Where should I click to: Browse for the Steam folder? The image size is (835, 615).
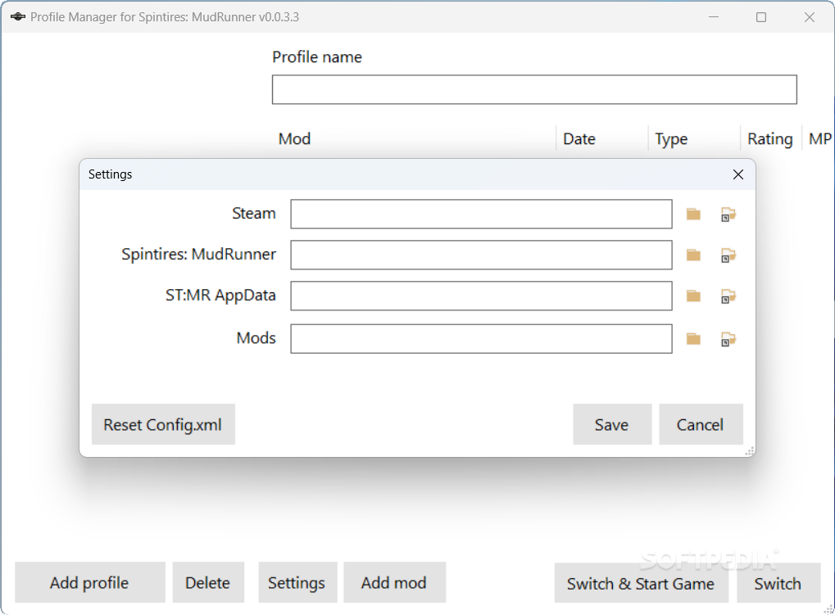click(x=693, y=215)
